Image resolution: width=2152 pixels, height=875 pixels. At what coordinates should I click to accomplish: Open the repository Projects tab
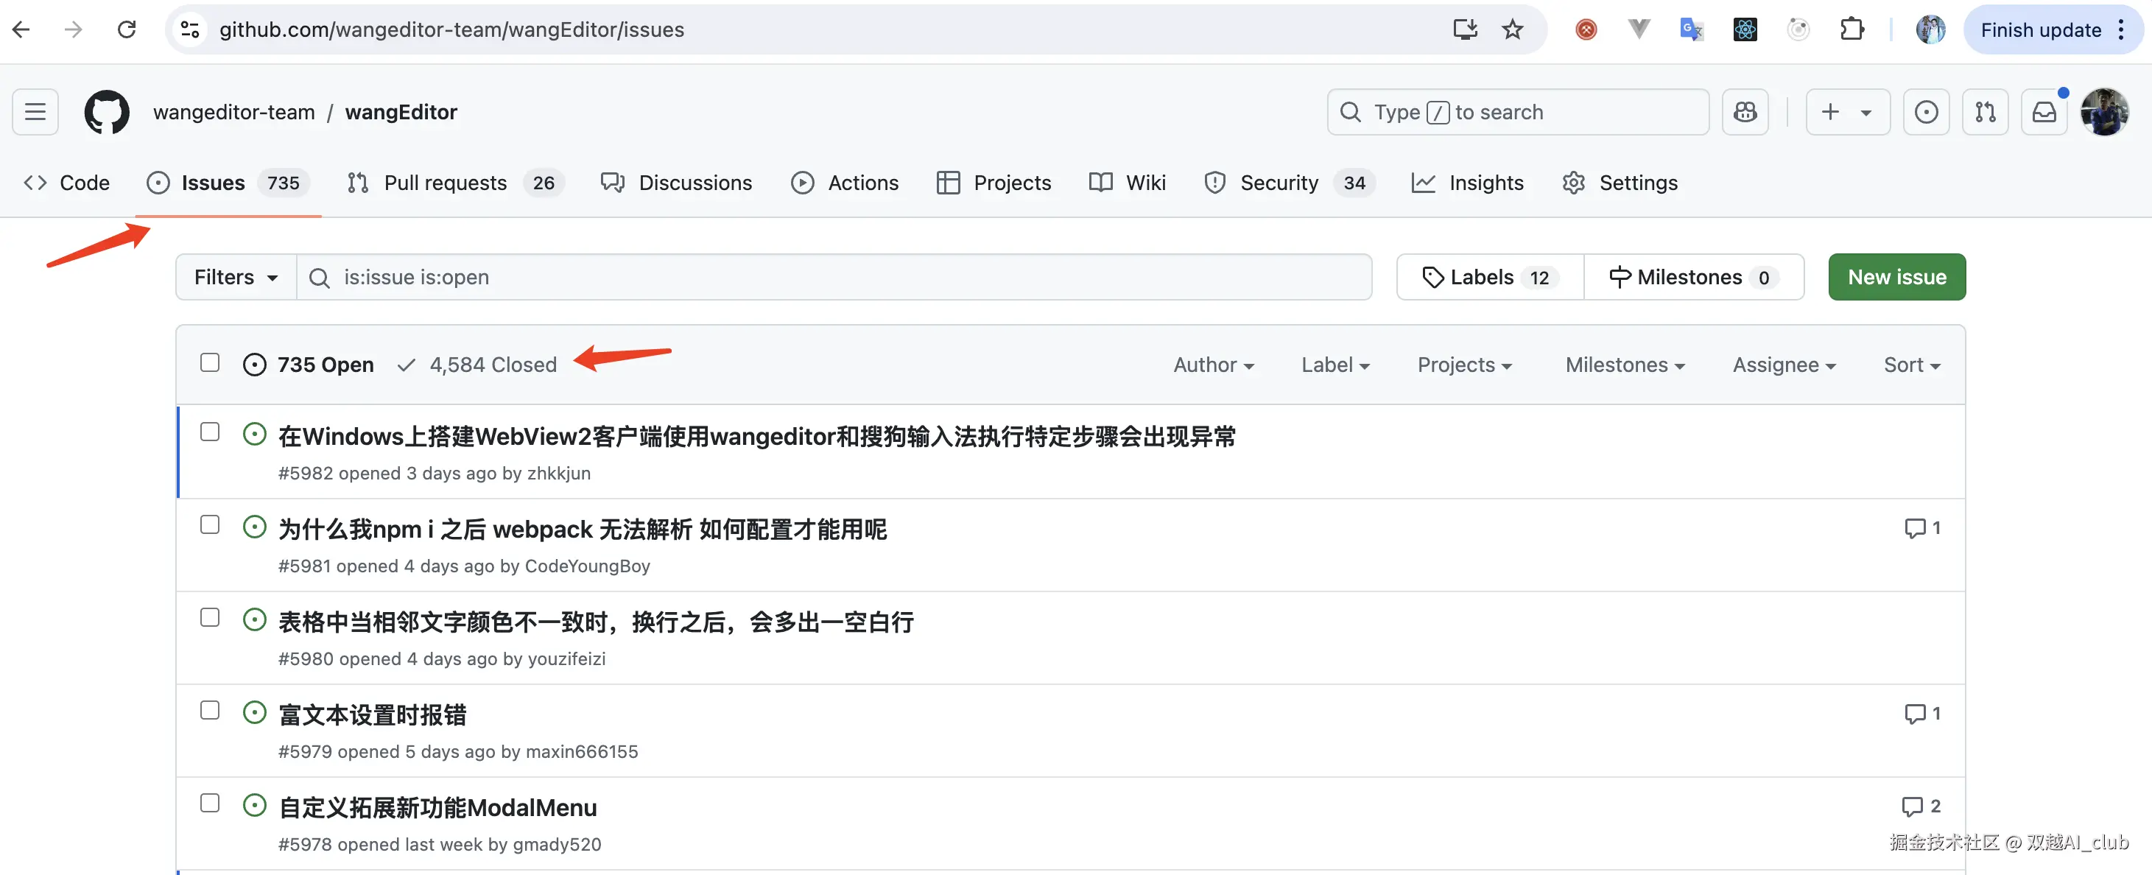pyautogui.click(x=994, y=183)
